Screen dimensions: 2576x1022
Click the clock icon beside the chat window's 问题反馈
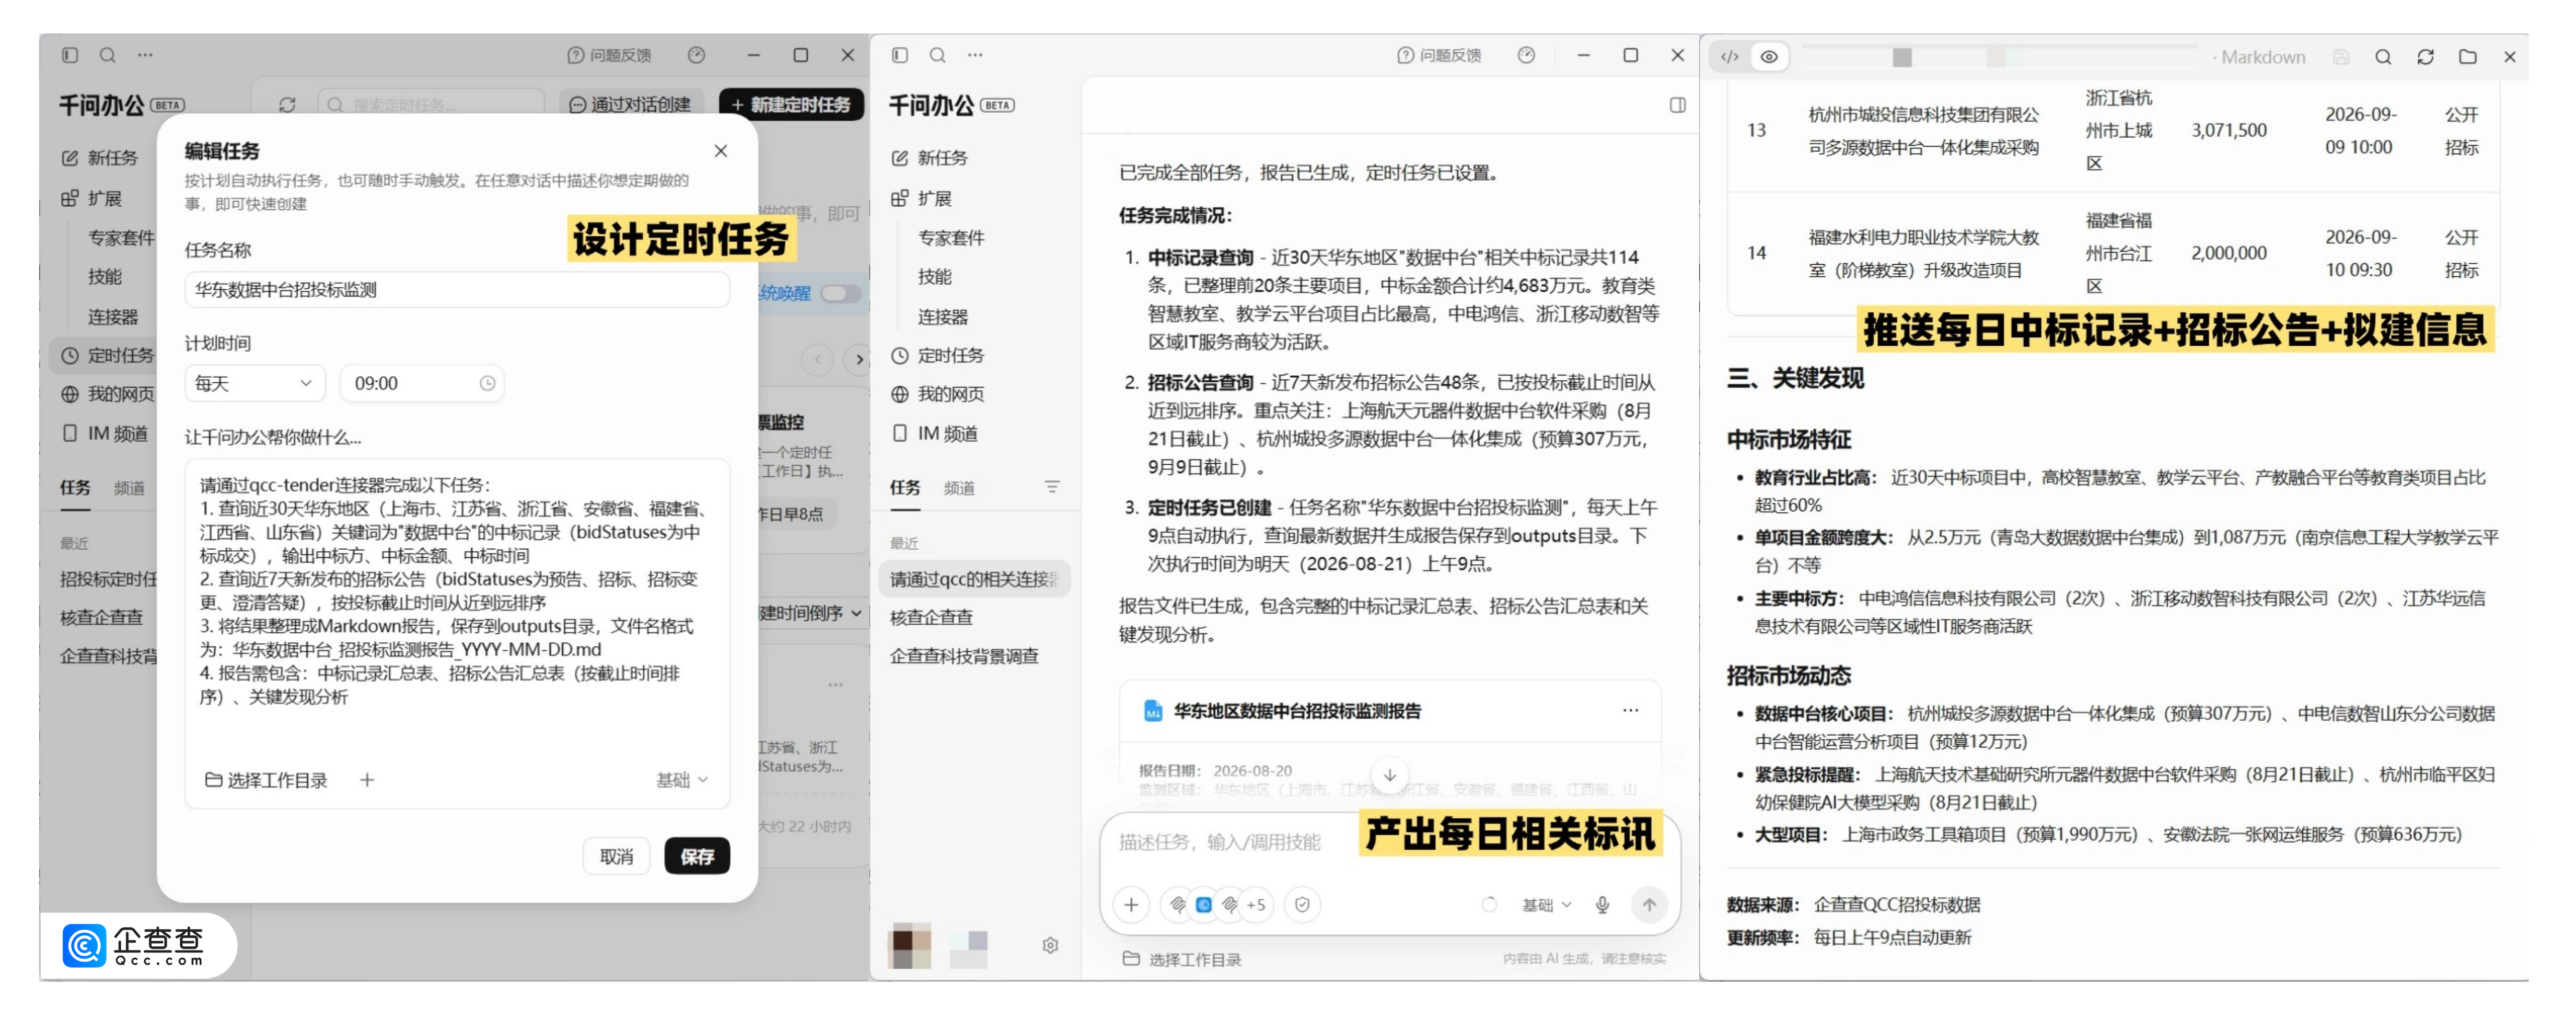click(x=1526, y=55)
